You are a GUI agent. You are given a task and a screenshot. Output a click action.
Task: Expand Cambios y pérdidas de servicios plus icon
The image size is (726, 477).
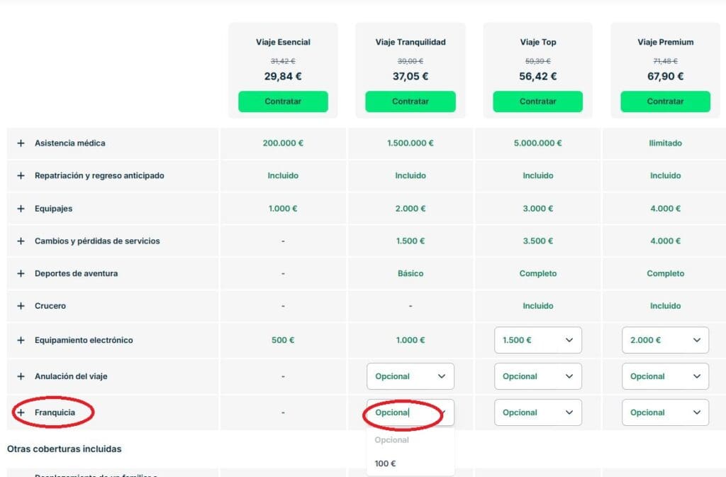21,241
